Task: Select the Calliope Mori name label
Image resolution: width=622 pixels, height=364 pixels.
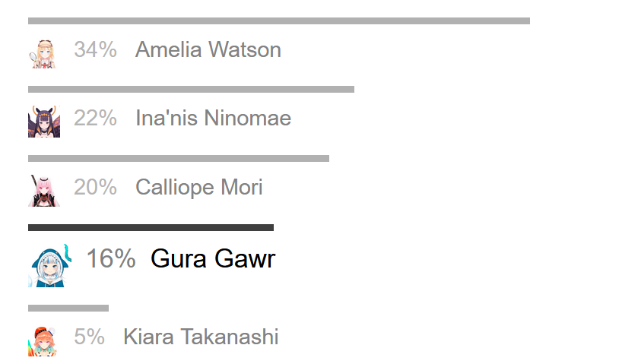Action: (199, 187)
